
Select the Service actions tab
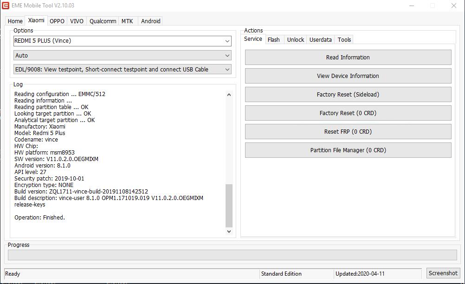(253, 39)
